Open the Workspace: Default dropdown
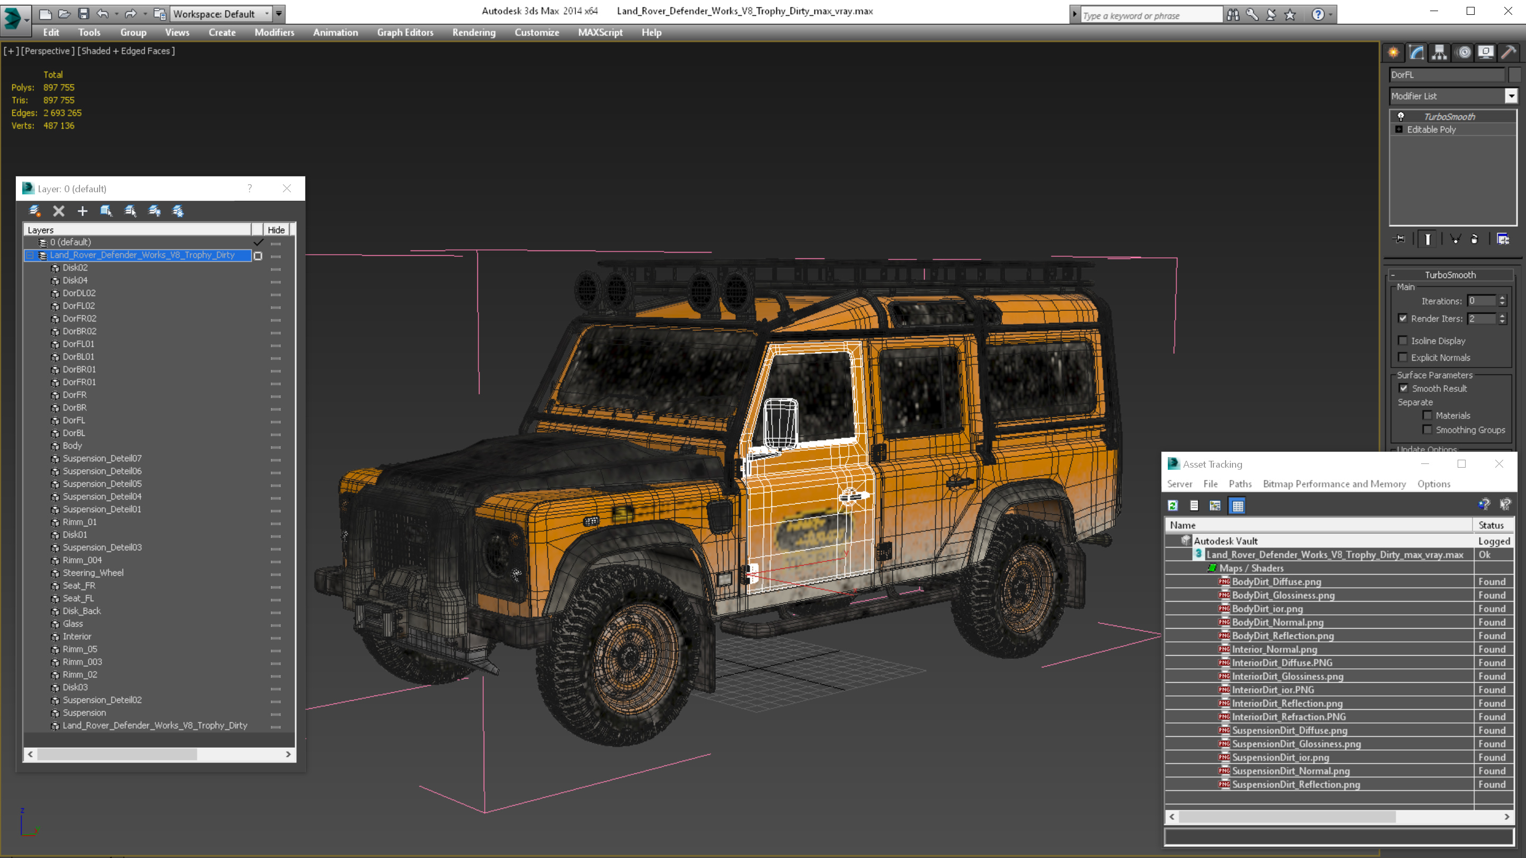This screenshot has width=1526, height=858. pyautogui.click(x=220, y=14)
